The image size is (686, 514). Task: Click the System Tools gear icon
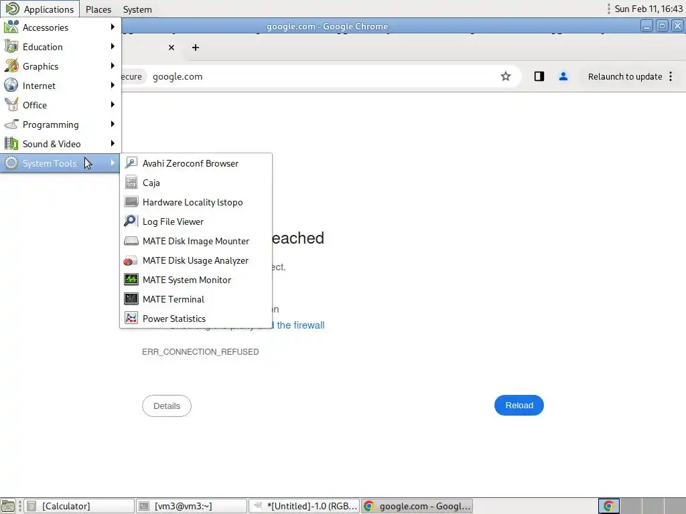point(11,163)
